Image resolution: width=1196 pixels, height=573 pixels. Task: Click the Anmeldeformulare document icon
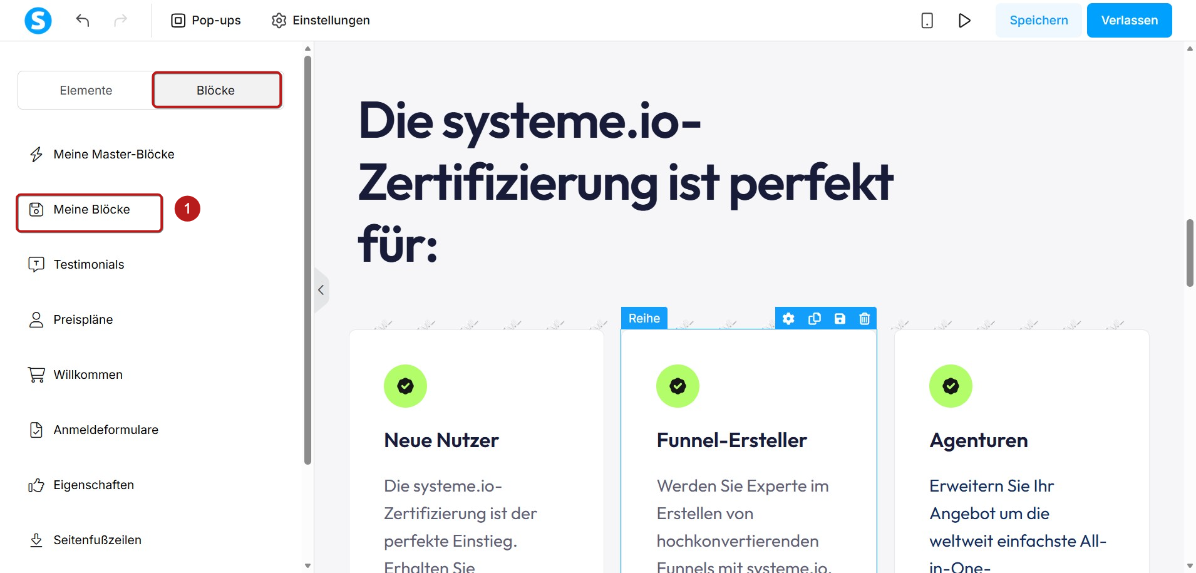(x=36, y=430)
